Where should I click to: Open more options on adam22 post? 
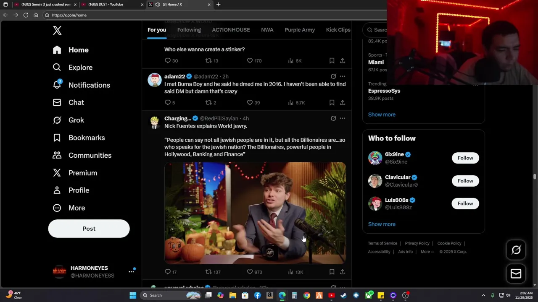[x=343, y=76]
